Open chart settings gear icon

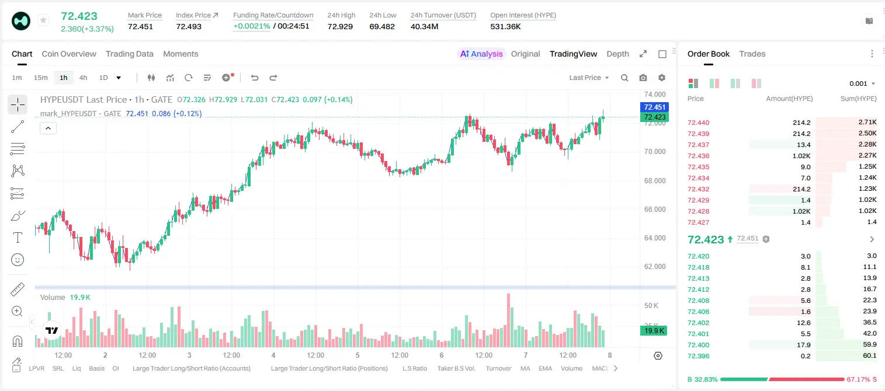coord(662,78)
